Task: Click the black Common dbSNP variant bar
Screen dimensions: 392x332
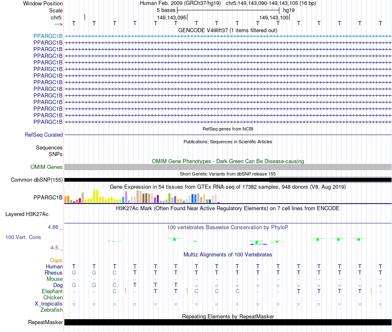Action: 228,180
